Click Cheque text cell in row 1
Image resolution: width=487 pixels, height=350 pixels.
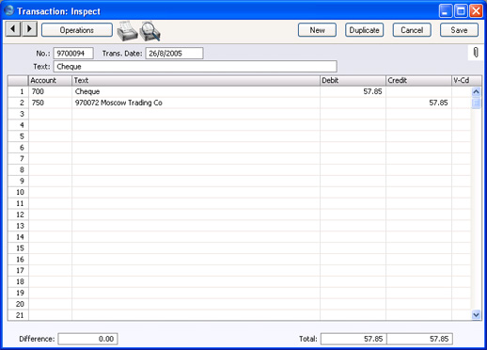(x=196, y=91)
